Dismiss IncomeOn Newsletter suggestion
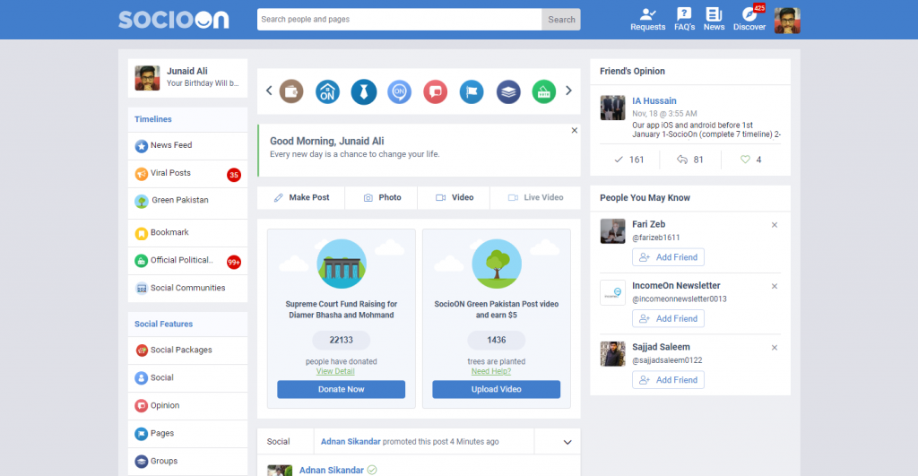The image size is (918, 476). click(x=775, y=286)
